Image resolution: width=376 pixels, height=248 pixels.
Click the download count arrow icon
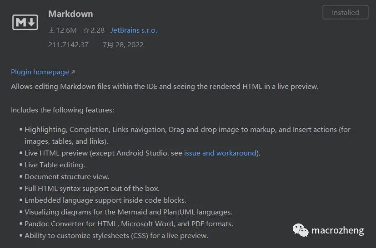pyautogui.click(x=51, y=30)
